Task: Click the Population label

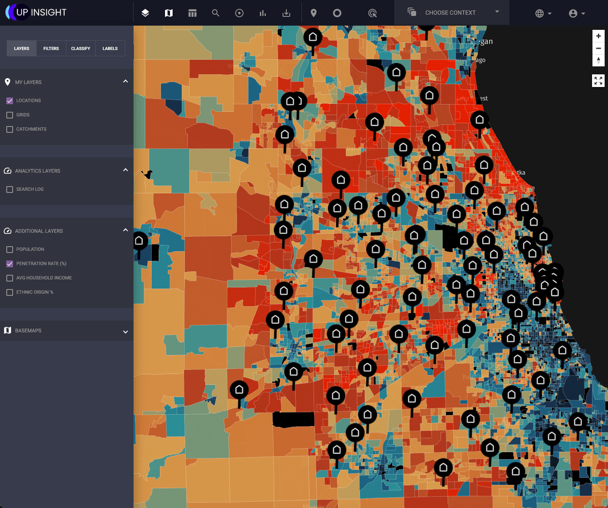Action: pos(30,249)
